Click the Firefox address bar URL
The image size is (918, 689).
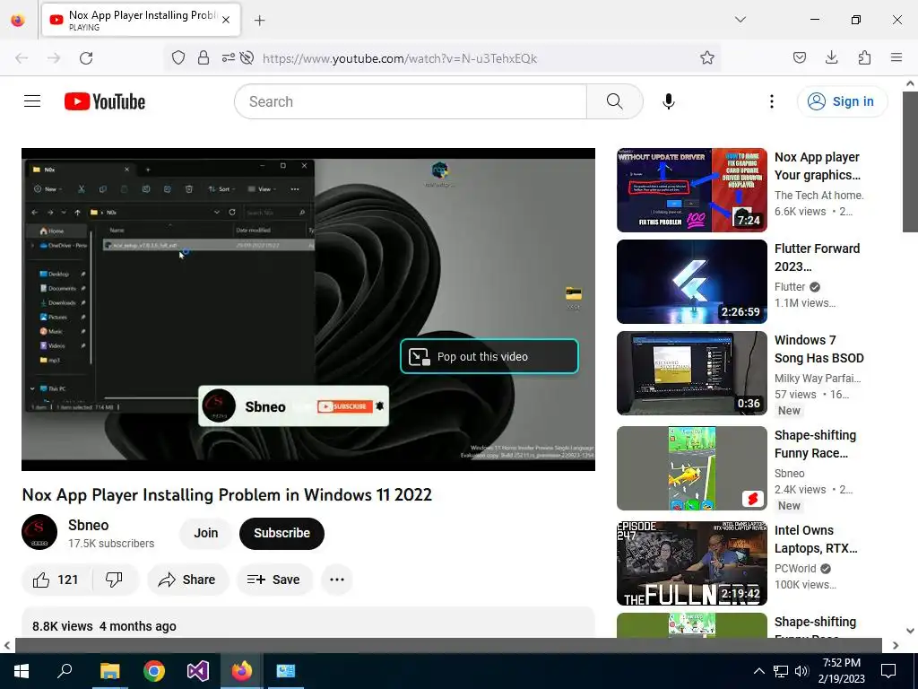pyautogui.click(x=399, y=58)
